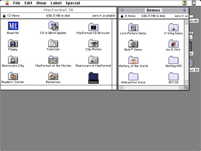Click the Demos scroll right arrow
This screenshot has width=201, height=151.
pyautogui.click(x=182, y=88)
